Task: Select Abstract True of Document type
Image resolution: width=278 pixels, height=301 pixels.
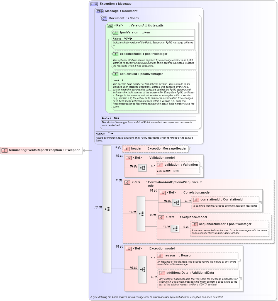Action: pyautogui.click(x=110, y=118)
